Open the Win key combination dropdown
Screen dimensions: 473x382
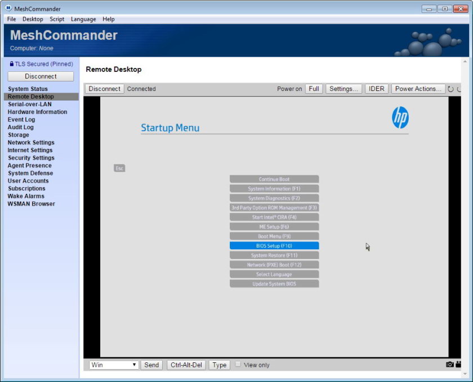tap(114, 365)
